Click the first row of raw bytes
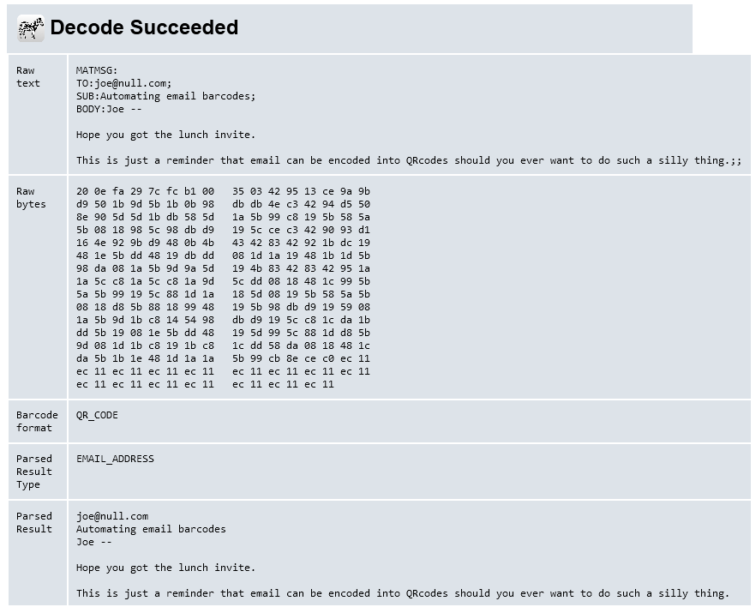The width and height of the screenshot is (756, 607). pos(223,191)
